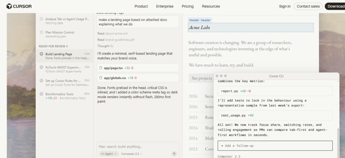
Task: Select the Bioinformatics Tools task
Action: tap(64, 96)
